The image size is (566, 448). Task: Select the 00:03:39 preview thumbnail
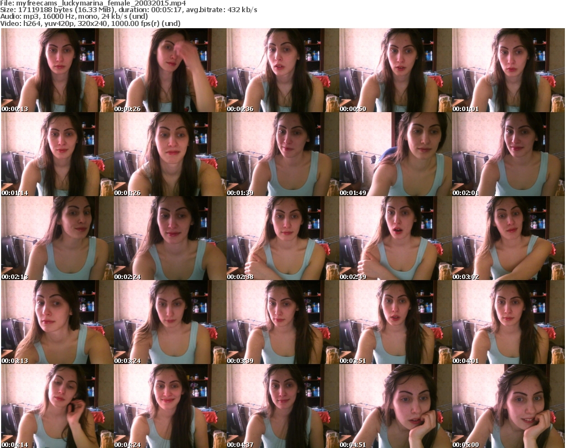pos(283,322)
